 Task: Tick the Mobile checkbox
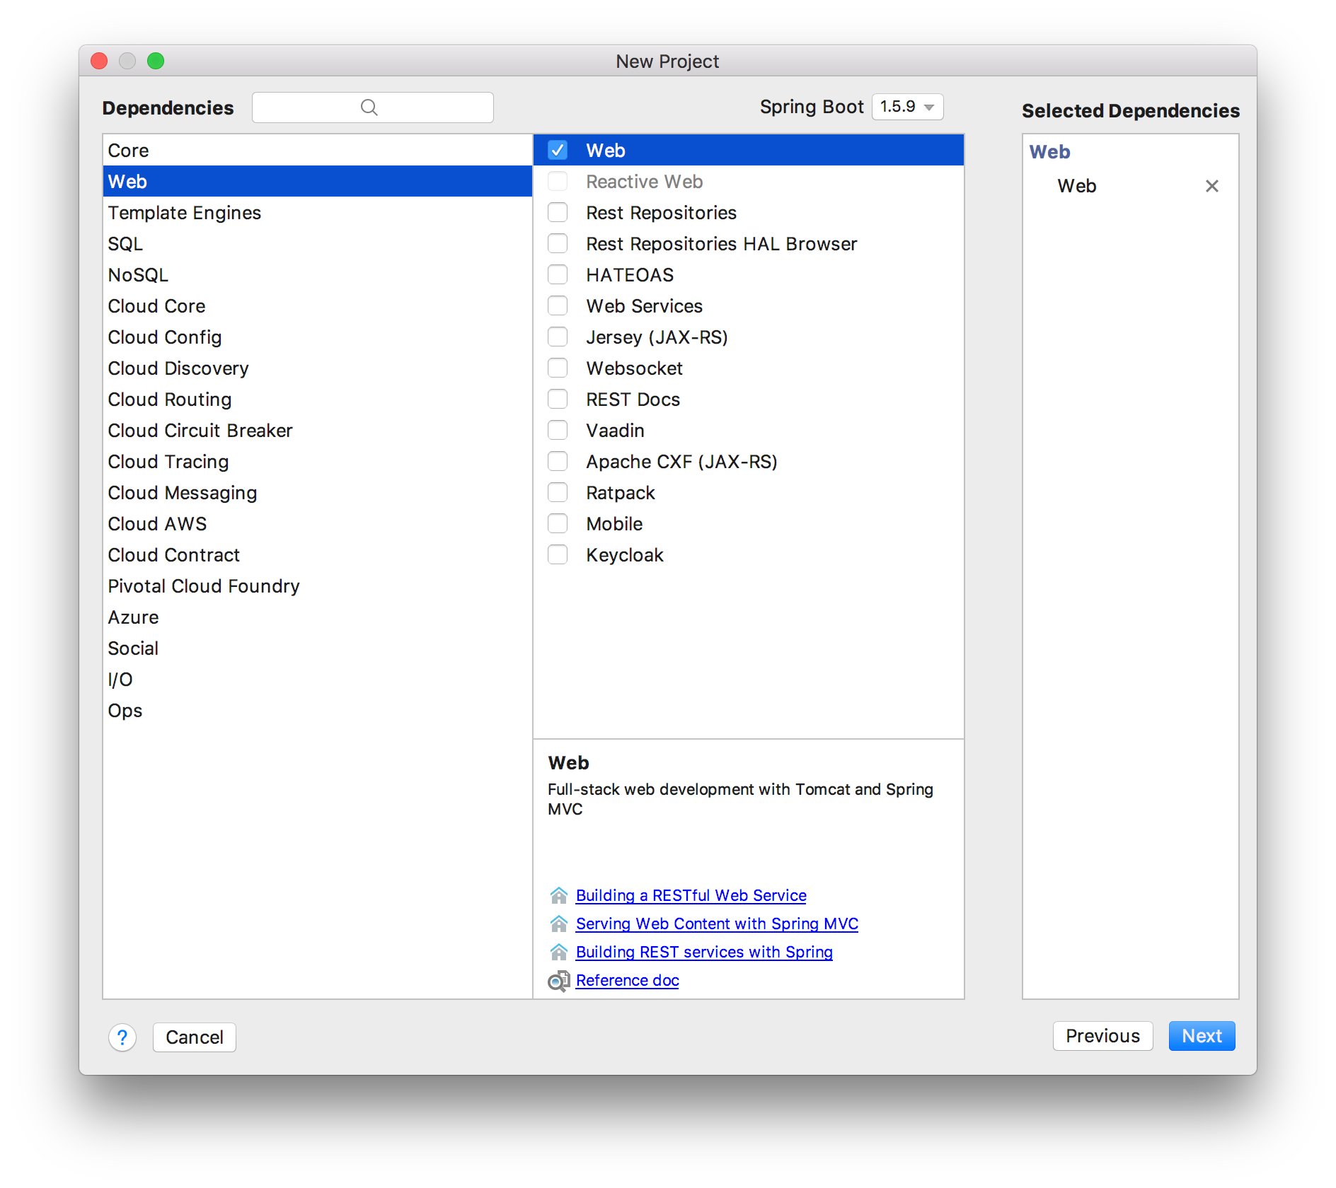(x=558, y=523)
